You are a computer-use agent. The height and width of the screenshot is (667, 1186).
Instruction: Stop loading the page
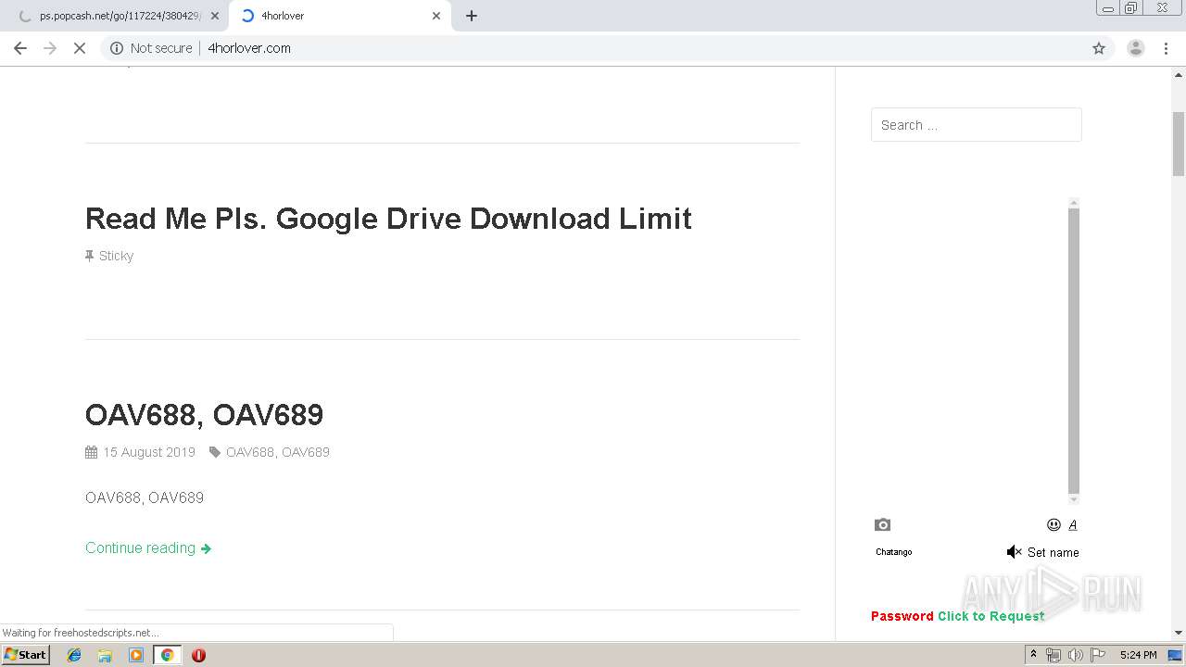pos(80,48)
